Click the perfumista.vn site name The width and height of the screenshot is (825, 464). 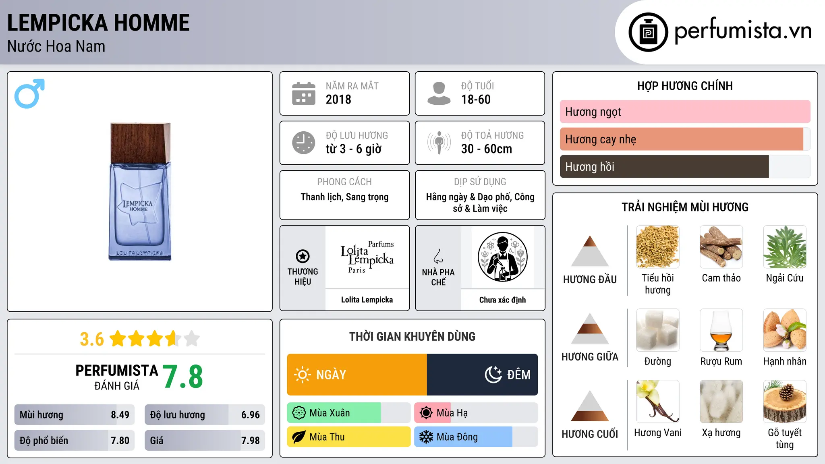(743, 31)
